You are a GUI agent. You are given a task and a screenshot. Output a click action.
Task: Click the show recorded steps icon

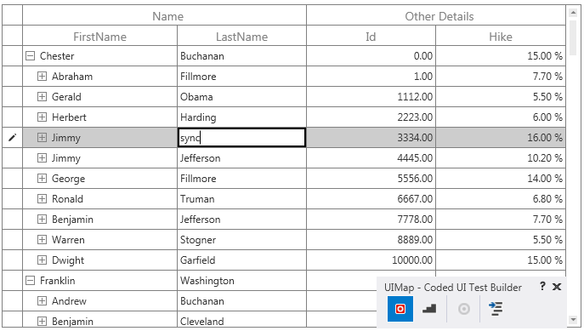click(429, 309)
